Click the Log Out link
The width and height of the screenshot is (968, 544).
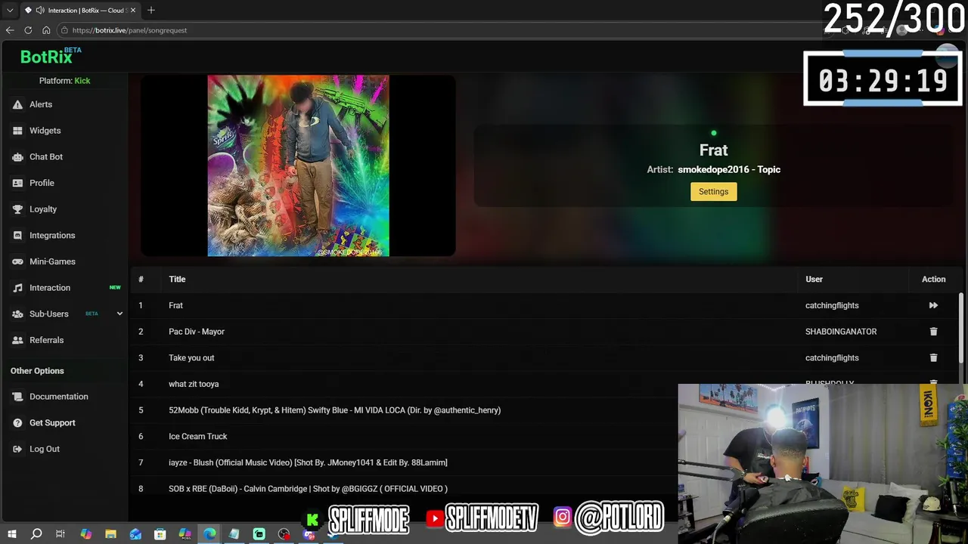tap(45, 449)
